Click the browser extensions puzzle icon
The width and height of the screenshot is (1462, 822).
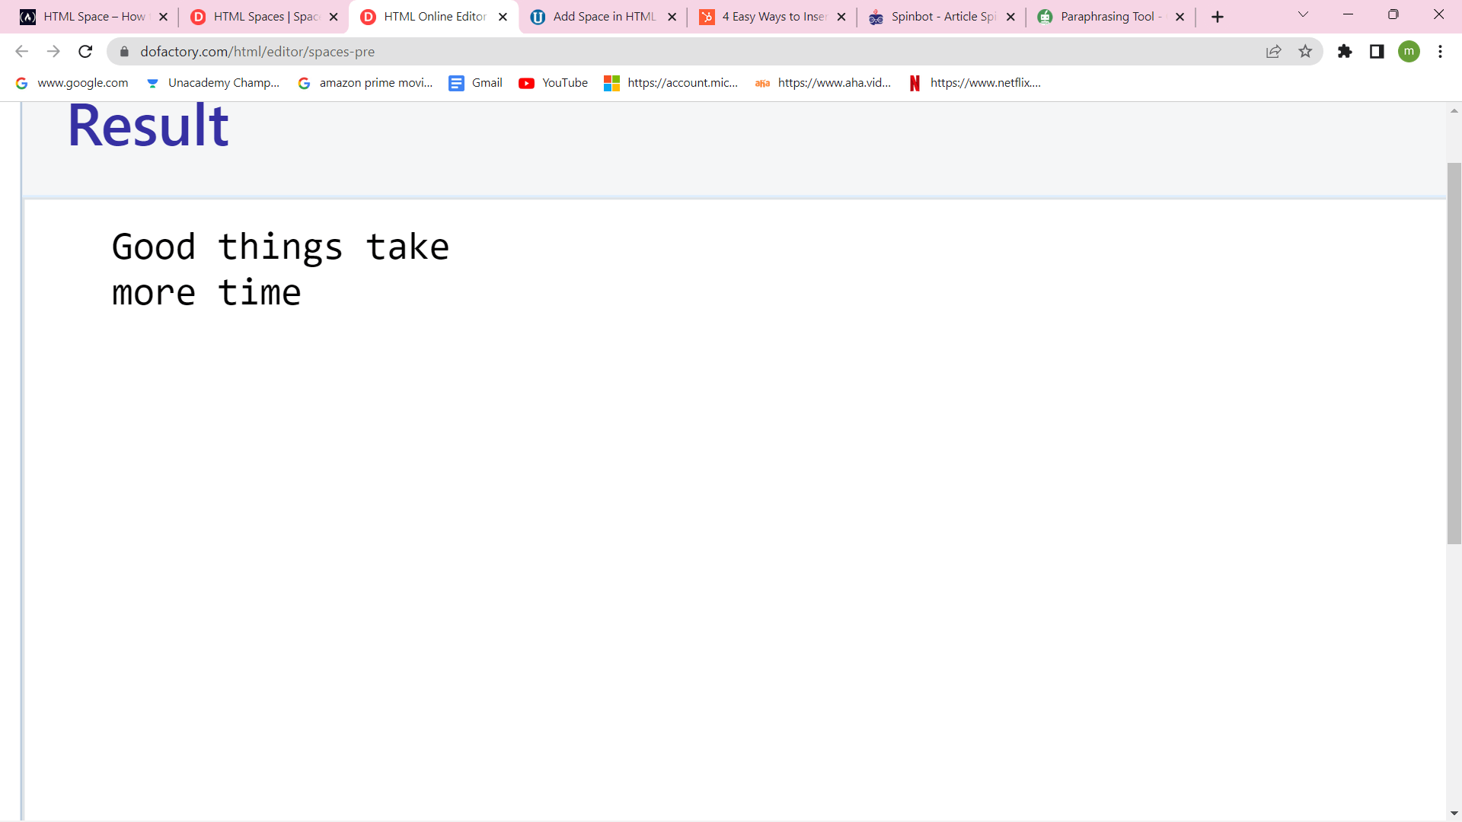click(x=1345, y=51)
